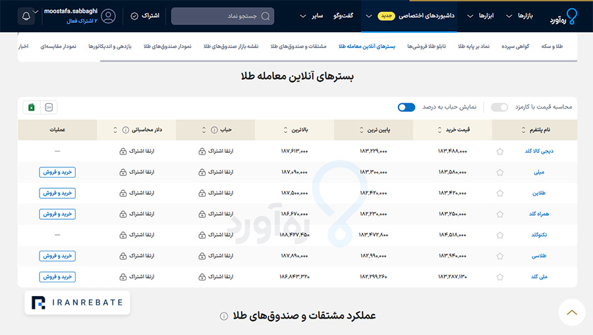Open the گفت‌وگو menu item
The image size is (593, 335).
point(343,16)
